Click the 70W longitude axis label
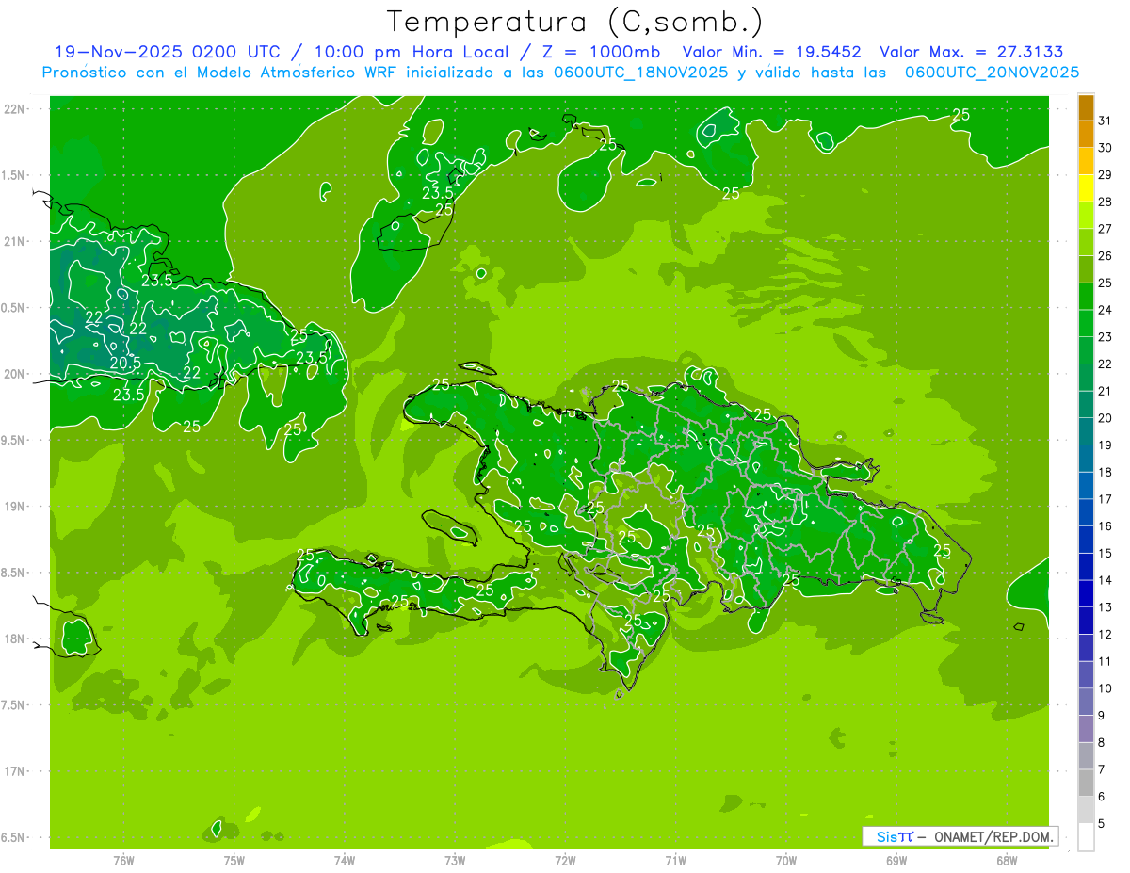The height and width of the screenshot is (873, 1130). [786, 860]
